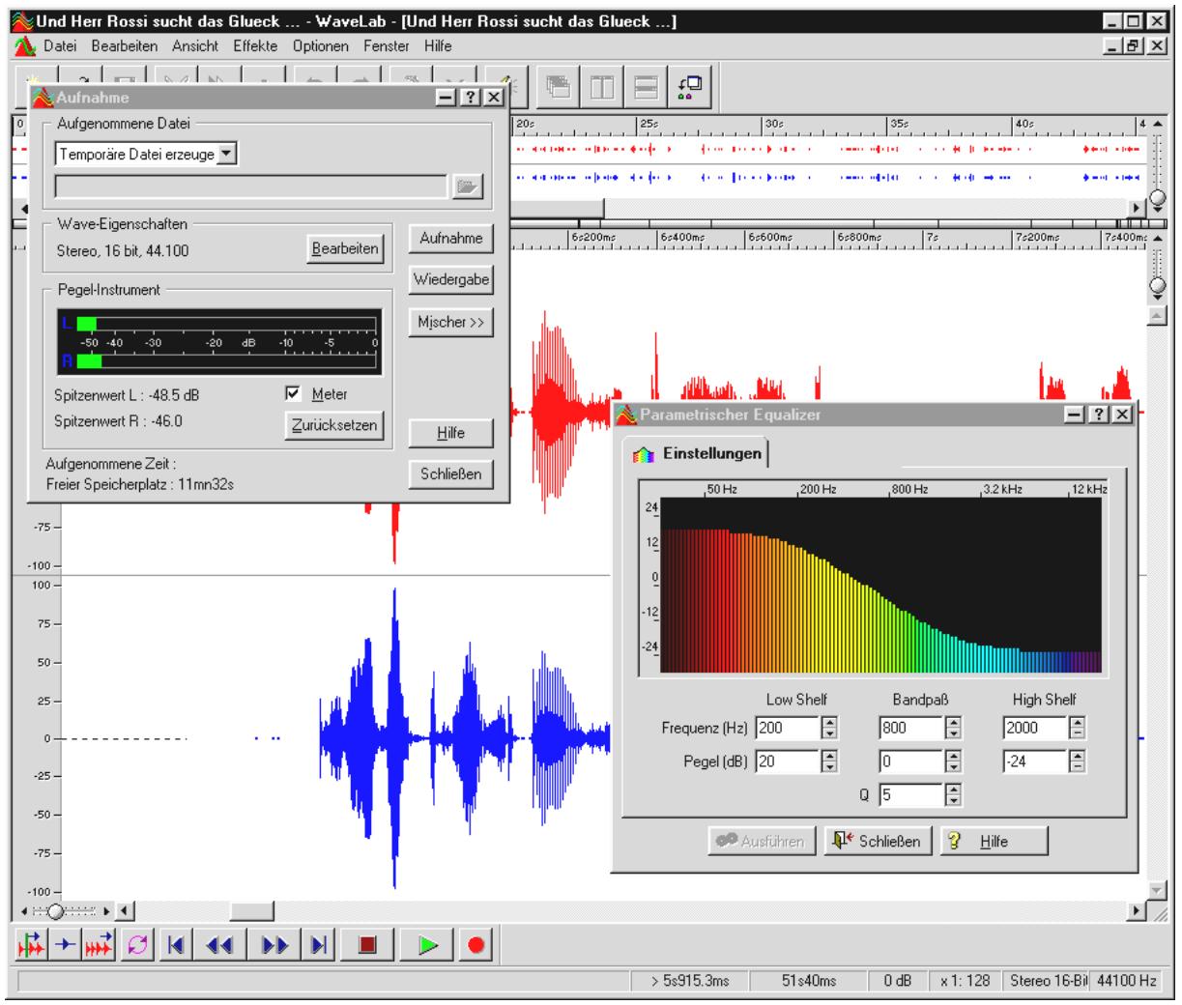
Task: Toggle the magenta loop playback icon
Action: 135,944
